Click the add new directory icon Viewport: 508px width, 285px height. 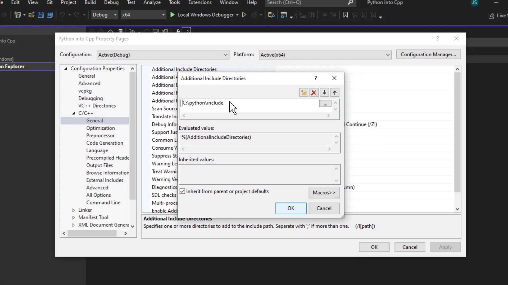[303, 93]
